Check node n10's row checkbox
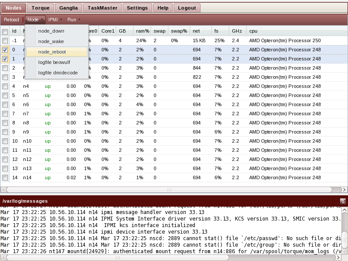The image size is (348, 261). [x=5, y=141]
